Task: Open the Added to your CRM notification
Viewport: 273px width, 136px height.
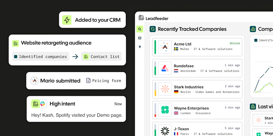Action: tap(92, 20)
